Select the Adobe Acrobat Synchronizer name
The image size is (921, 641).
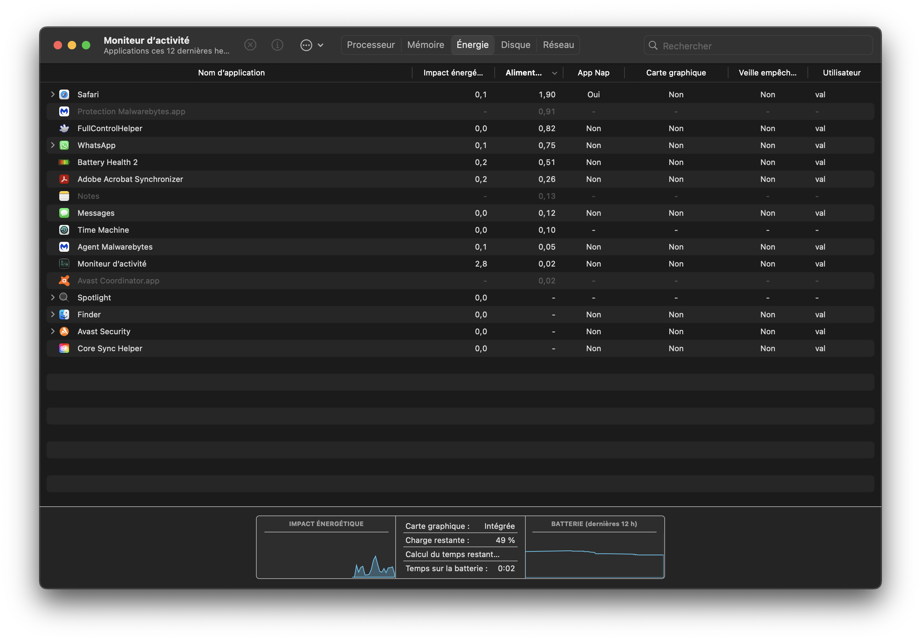coord(130,179)
